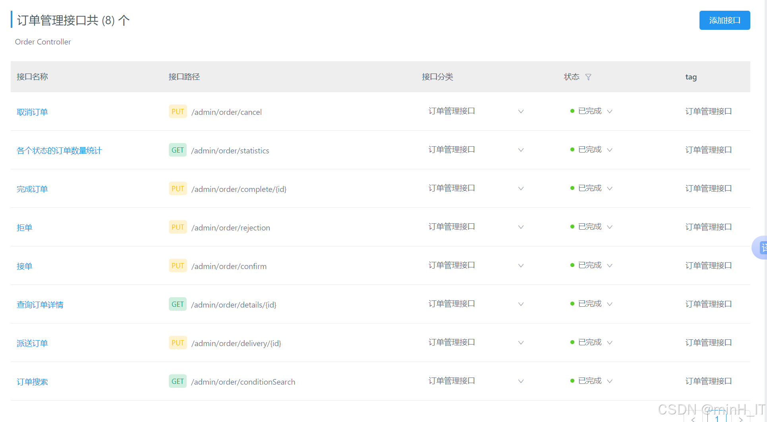Click the Order Controller description text
Image resolution: width=767 pixels, height=422 pixels.
click(x=43, y=42)
